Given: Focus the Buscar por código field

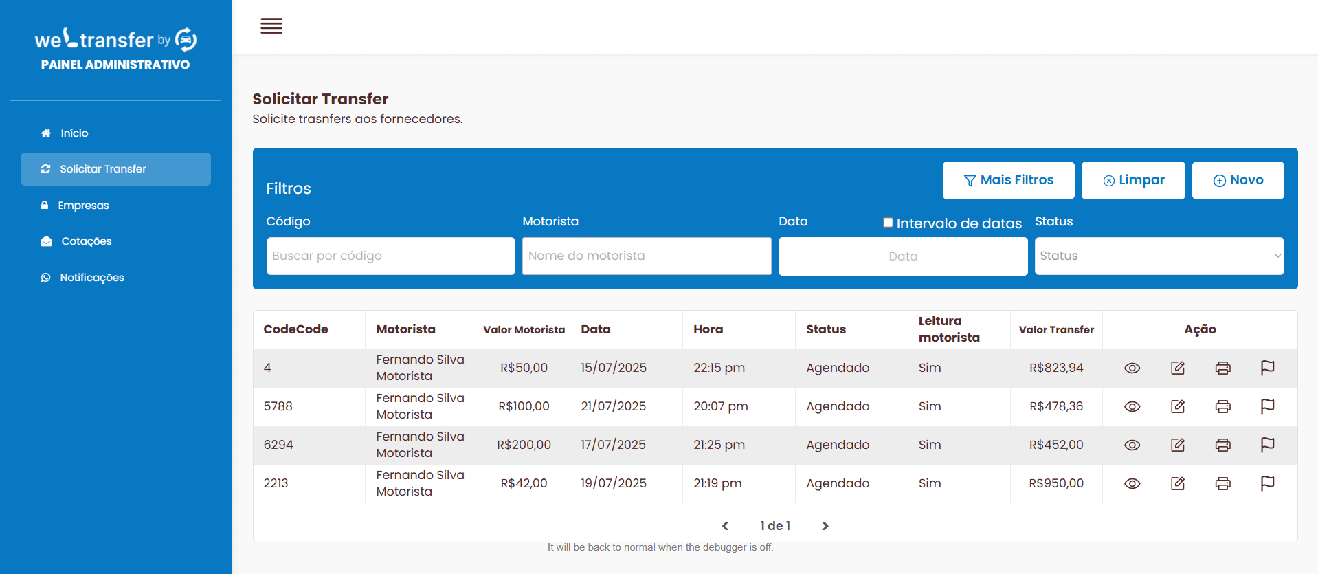Looking at the screenshot, I should point(390,256).
